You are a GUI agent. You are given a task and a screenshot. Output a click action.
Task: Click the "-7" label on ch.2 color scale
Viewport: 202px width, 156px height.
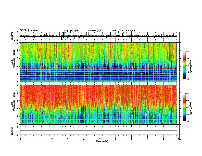pyautogui.click(x=188, y=121)
